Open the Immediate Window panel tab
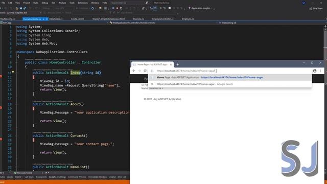This screenshot has height=184, width=327. click(98, 177)
